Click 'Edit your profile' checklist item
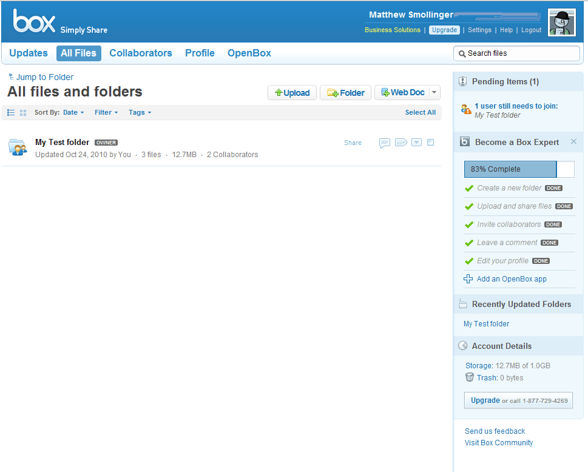 [x=503, y=261]
